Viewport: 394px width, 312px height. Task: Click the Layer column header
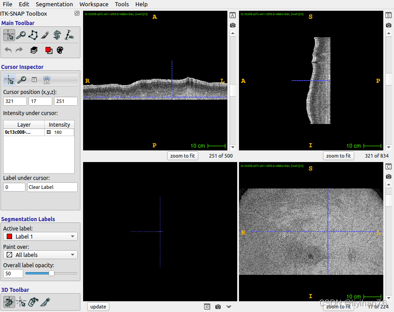point(24,124)
